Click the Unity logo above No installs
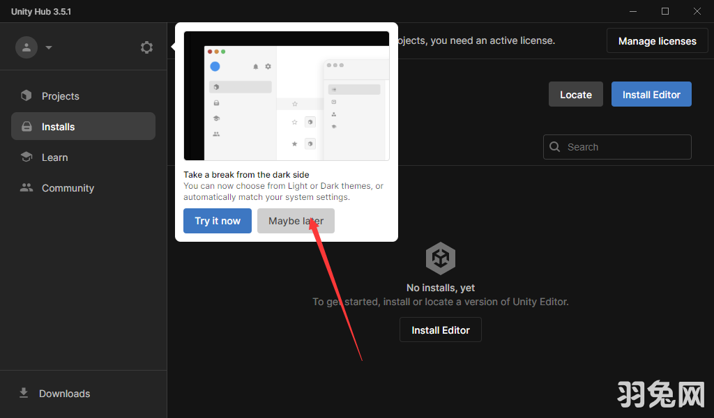The image size is (714, 418). coord(441,259)
